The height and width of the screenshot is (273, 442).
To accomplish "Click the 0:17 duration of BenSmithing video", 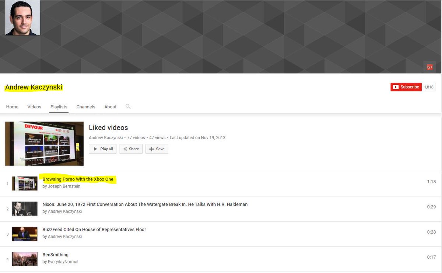I will click(431, 257).
